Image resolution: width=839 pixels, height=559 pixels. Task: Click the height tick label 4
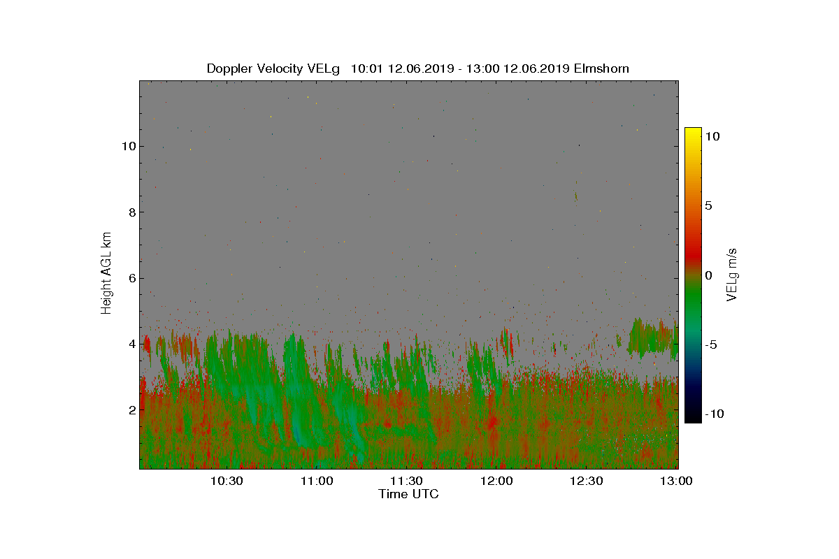131,344
